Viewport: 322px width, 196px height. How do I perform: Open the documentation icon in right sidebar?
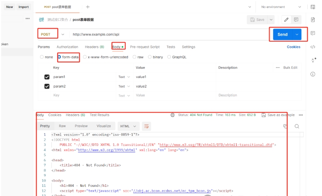point(313,20)
